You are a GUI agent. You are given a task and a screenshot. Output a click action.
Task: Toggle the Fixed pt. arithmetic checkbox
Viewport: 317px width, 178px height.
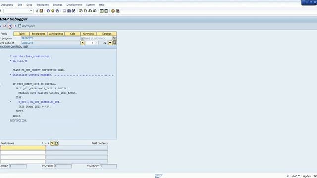(x=82, y=38)
